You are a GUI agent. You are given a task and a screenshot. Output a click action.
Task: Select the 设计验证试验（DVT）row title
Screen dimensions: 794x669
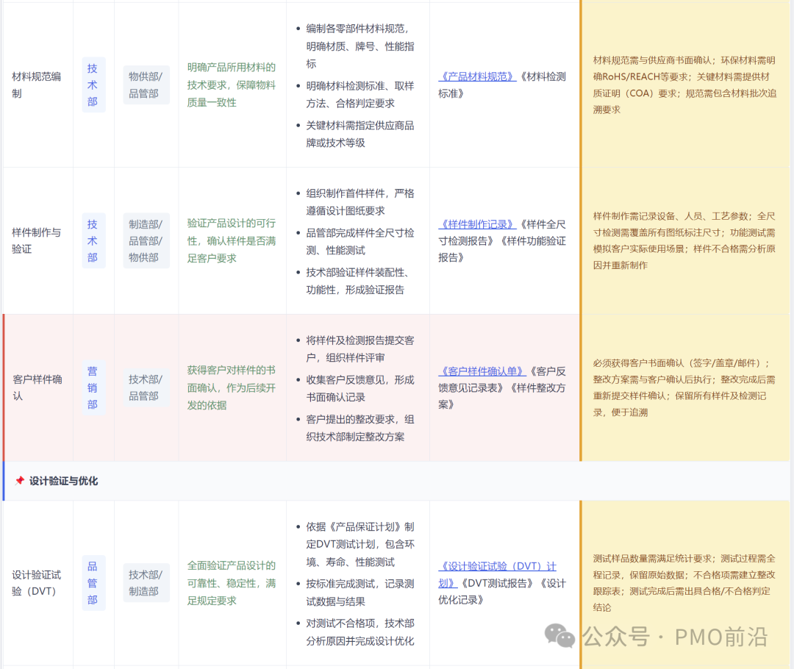(x=36, y=583)
